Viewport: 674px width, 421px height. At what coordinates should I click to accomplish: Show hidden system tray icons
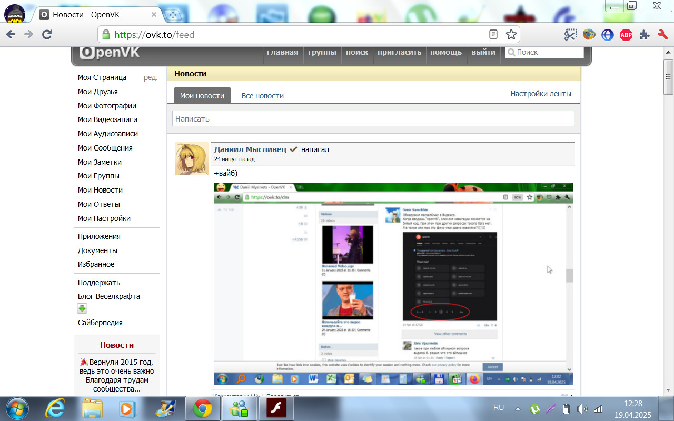click(518, 408)
